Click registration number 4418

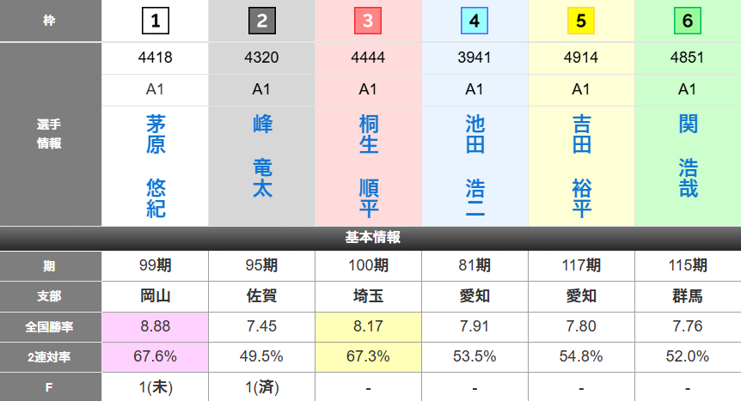pyautogui.click(x=156, y=59)
